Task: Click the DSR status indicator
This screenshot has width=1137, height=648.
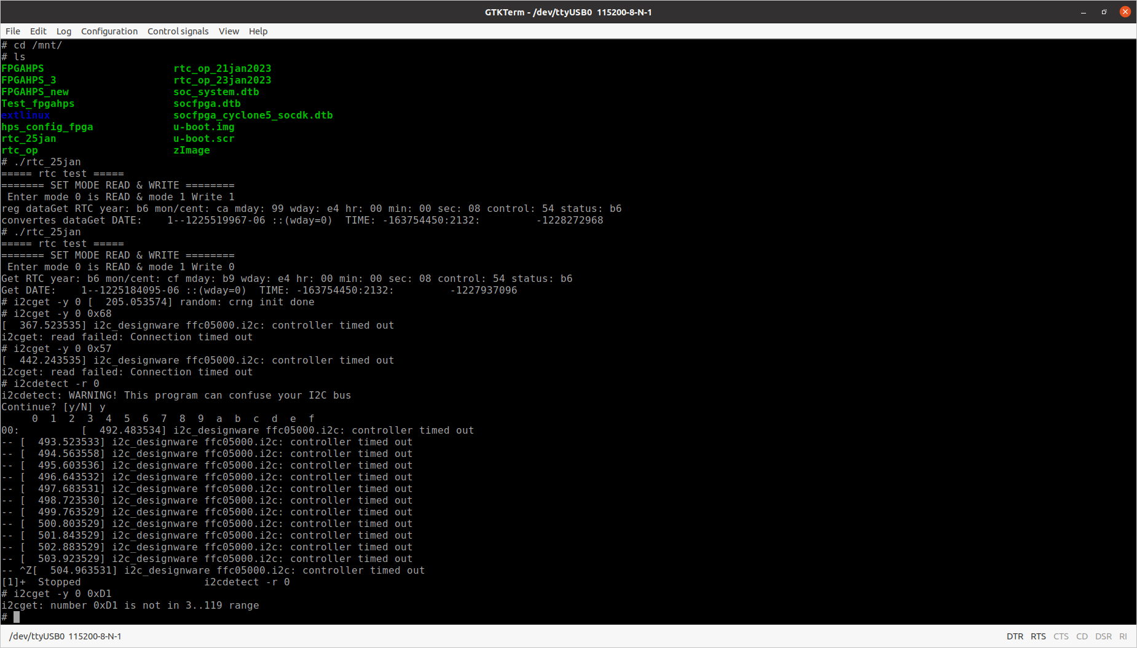Action: pyautogui.click(x=1103, y=636)
